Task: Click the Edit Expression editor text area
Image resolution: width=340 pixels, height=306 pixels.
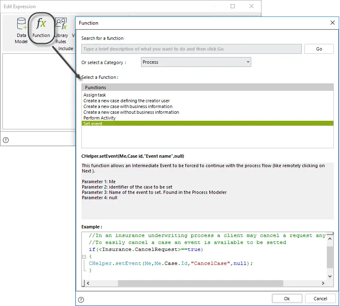Action: click(39, 91)
